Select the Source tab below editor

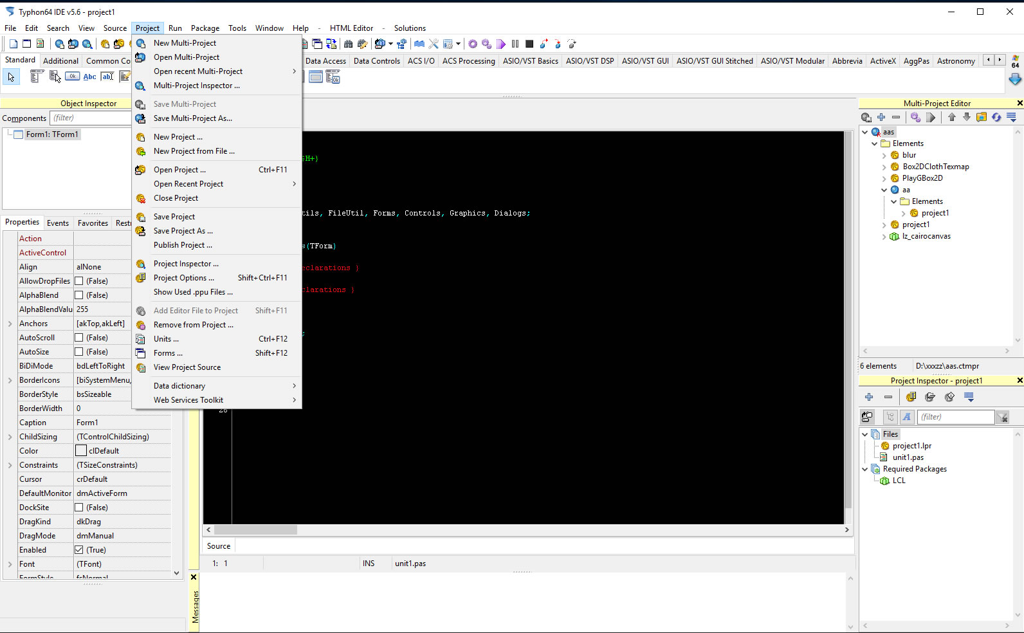click(x=219, y=546)
